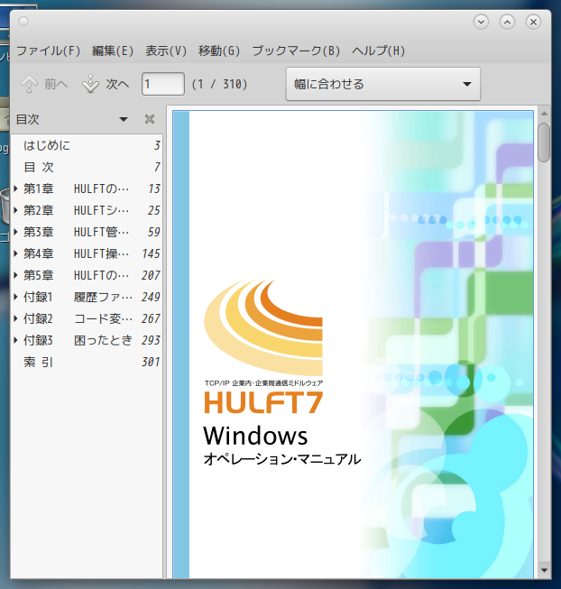561x589 pixels.
Task: Click the document vertical scrollbar thumb
Action: coord(544,143)
